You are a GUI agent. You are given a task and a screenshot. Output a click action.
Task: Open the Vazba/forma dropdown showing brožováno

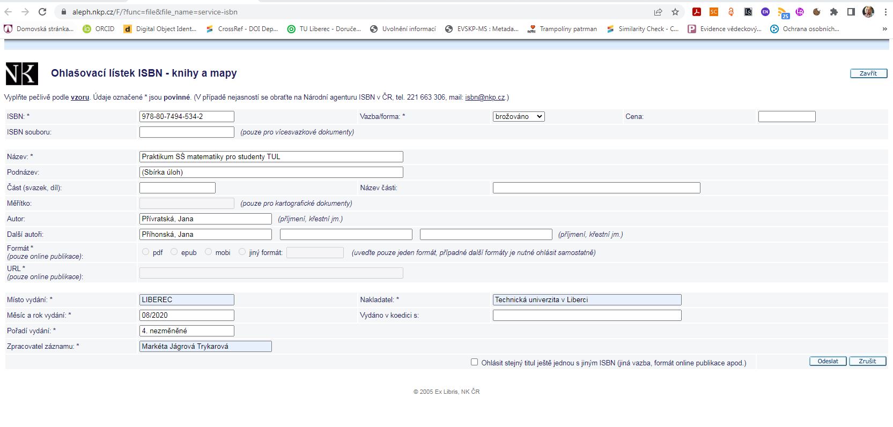tap(518, 116)
